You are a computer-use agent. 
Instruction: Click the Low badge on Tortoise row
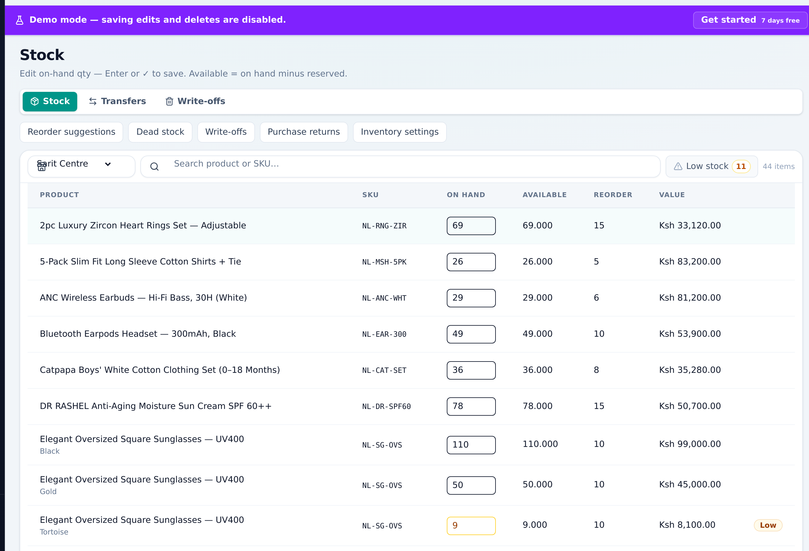click(x=768, y=525)
